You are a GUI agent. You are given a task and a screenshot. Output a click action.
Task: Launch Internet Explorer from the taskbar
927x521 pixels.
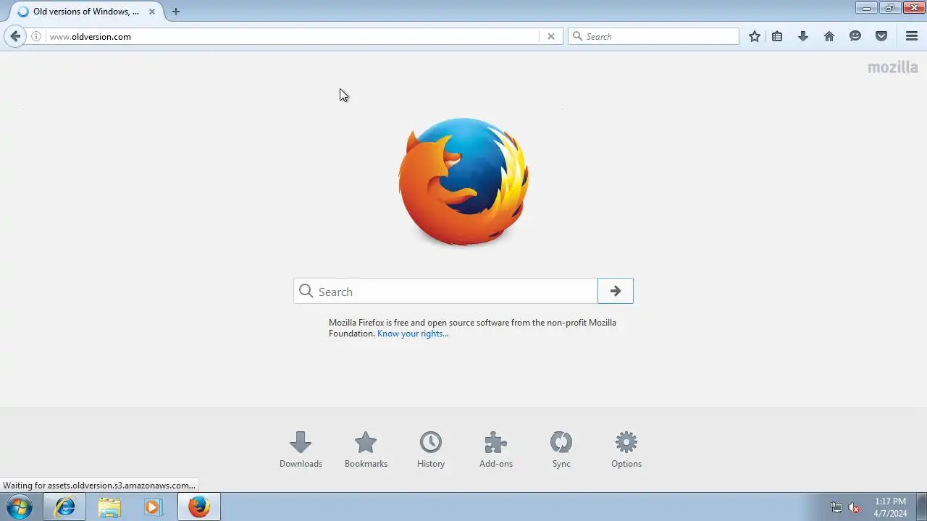(64, 507)
